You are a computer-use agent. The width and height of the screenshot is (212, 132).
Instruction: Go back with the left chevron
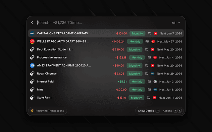pos(32,23)
